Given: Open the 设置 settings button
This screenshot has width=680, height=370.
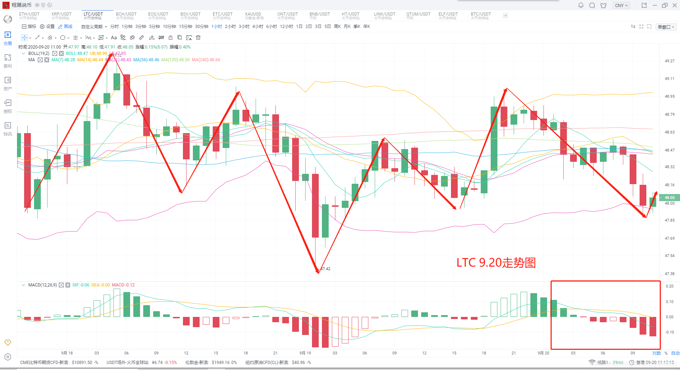Looking at the screenshot, I should click(48, 27).
